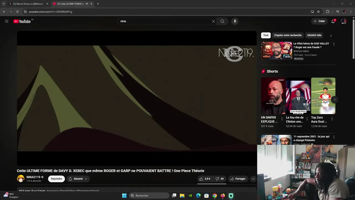
Task: Show next Shorts with arrow
Action: [x=334, y=99]
